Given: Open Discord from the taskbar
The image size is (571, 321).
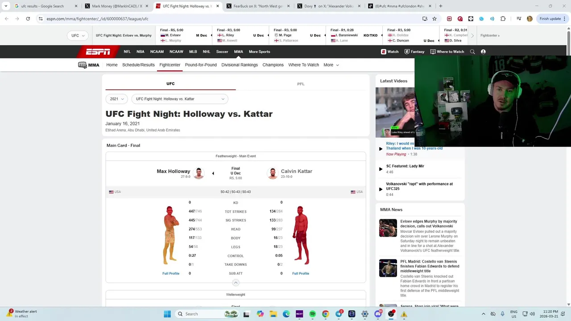Looking at the screenshot, I should pos(378,314).
